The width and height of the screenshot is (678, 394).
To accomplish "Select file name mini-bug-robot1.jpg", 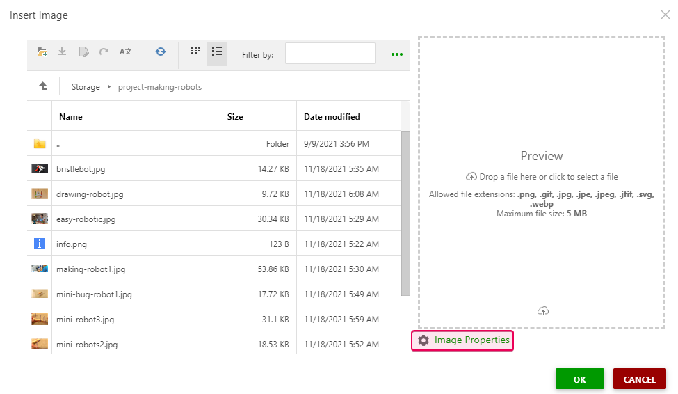I will [x=95, y=294].
